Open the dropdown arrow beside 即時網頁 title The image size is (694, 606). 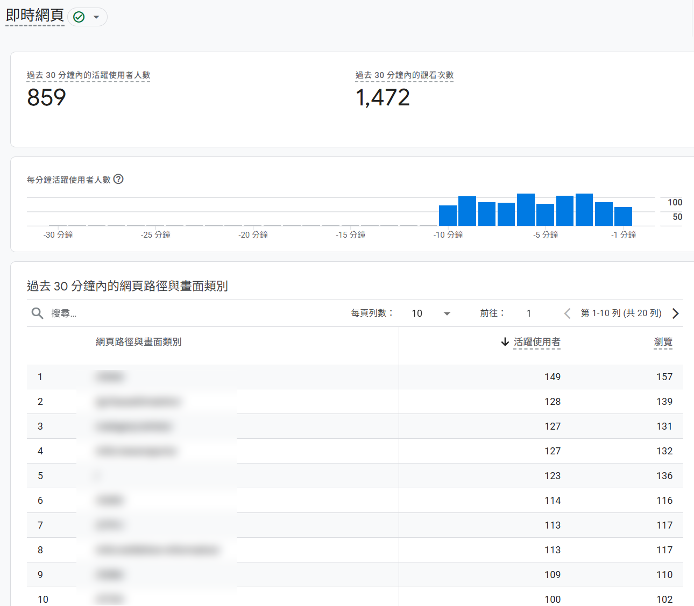point(96,17)
